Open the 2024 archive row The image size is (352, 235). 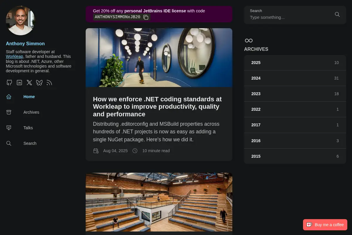coord(295,78)
